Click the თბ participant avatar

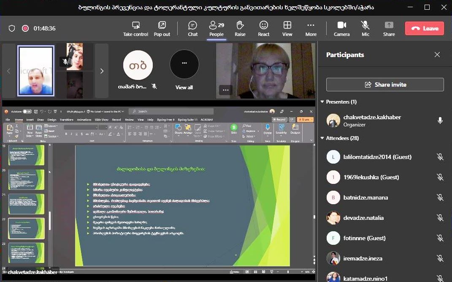[138, 65]
